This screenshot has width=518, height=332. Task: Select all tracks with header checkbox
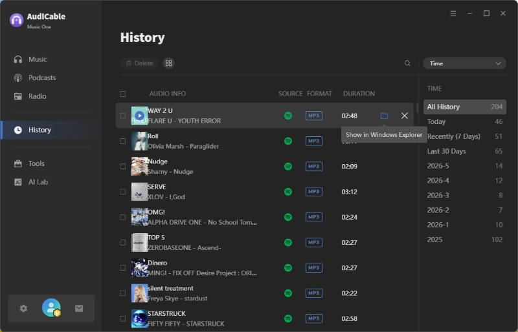[x=123, y=94]
